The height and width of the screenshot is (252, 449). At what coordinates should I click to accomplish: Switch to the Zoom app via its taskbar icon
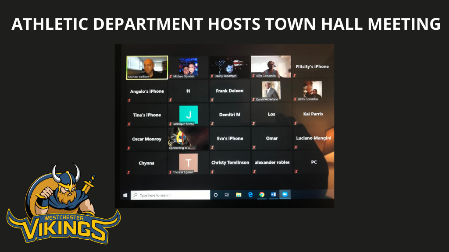point(285,194)
